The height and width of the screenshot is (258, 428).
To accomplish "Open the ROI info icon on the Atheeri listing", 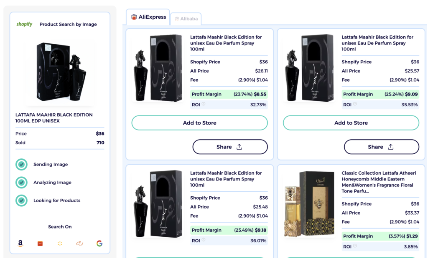I will (x=355, y=246).
